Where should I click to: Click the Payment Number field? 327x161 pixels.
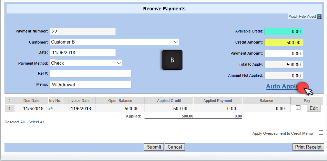coord(83,31)
